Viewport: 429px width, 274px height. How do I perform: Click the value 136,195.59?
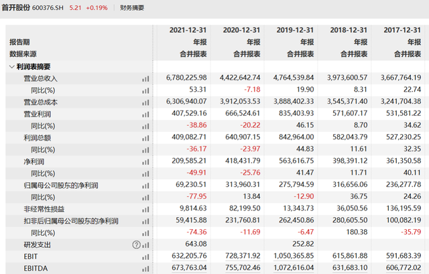point(404,208)
